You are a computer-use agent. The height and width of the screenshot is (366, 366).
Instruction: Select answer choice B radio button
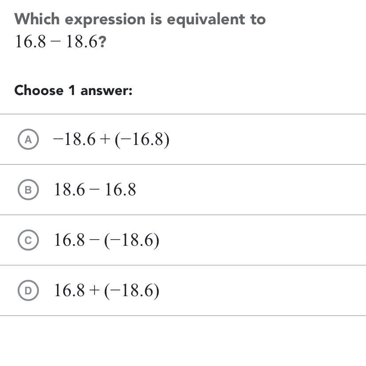(28, 190)
